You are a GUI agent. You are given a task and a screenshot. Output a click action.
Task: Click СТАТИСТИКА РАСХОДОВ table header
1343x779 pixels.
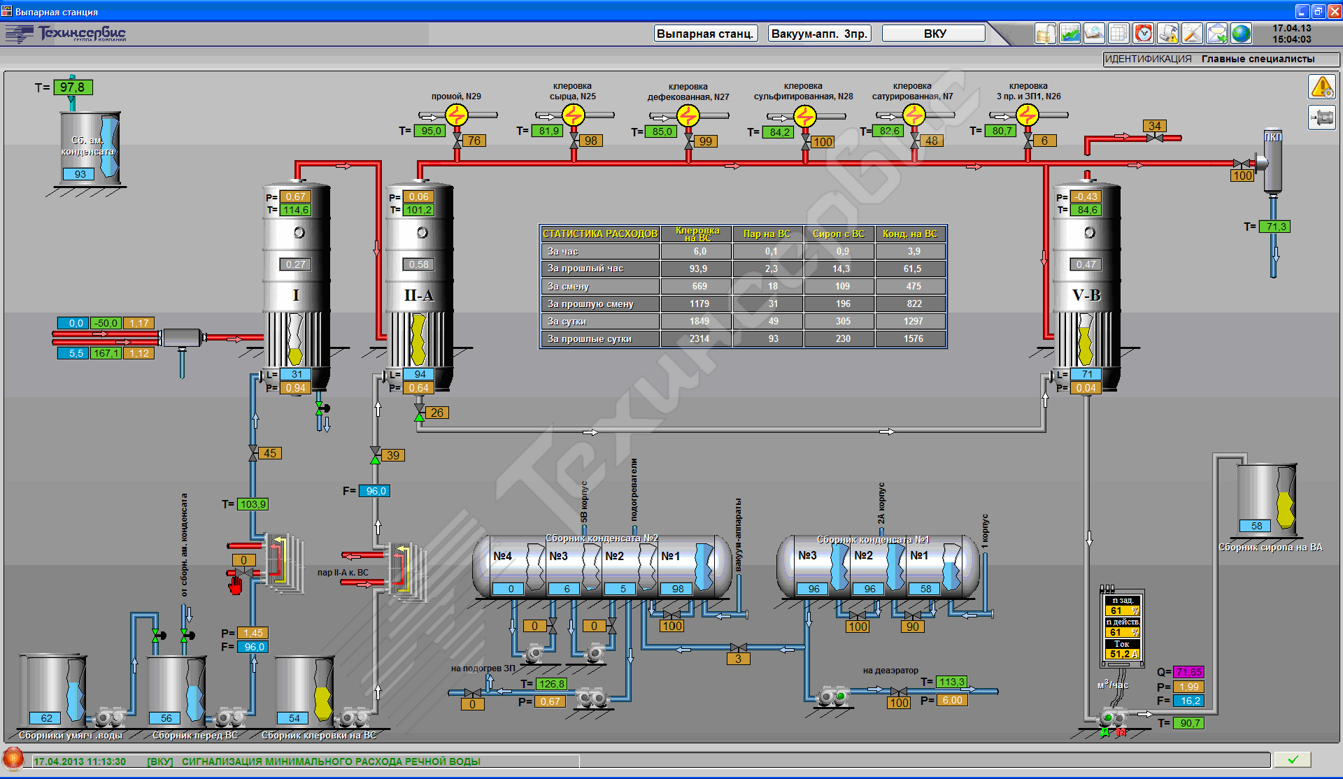pyautogui.click(x=600, y=234)
